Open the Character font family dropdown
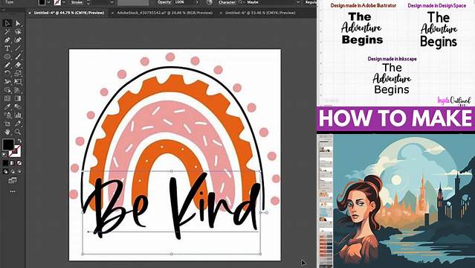This screenshot has height=268, width=475. [298, 2]
